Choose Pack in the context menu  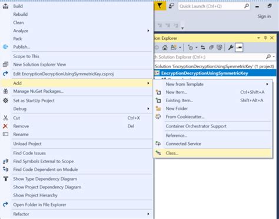[x=18, y=39]
